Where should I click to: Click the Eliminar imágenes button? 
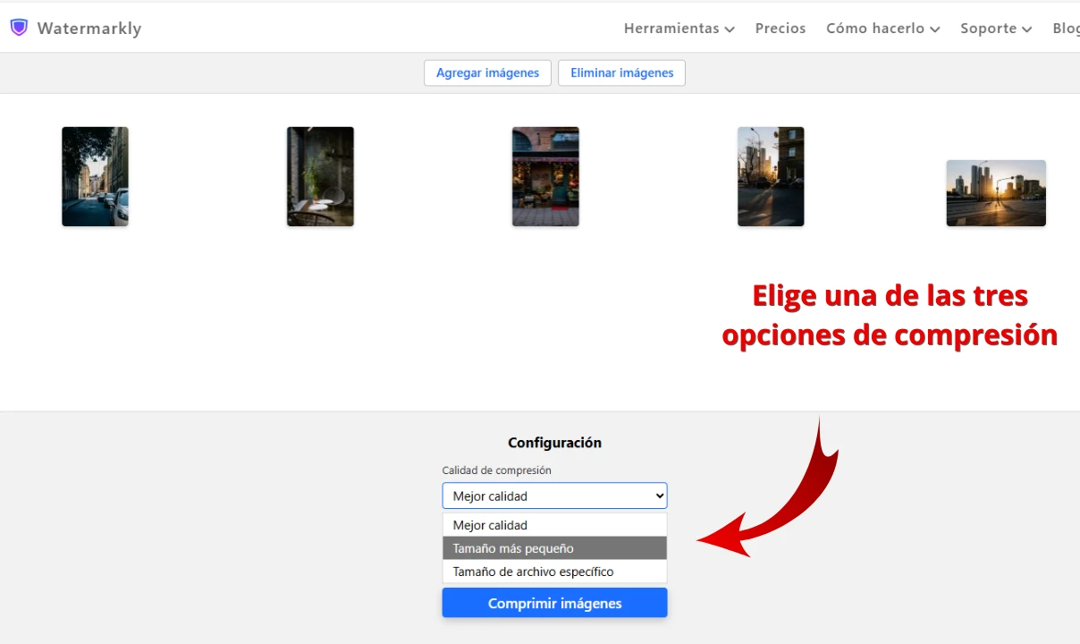click(621, 73)
